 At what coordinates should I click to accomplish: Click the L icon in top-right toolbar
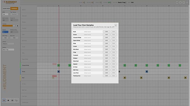click(180, 2)
